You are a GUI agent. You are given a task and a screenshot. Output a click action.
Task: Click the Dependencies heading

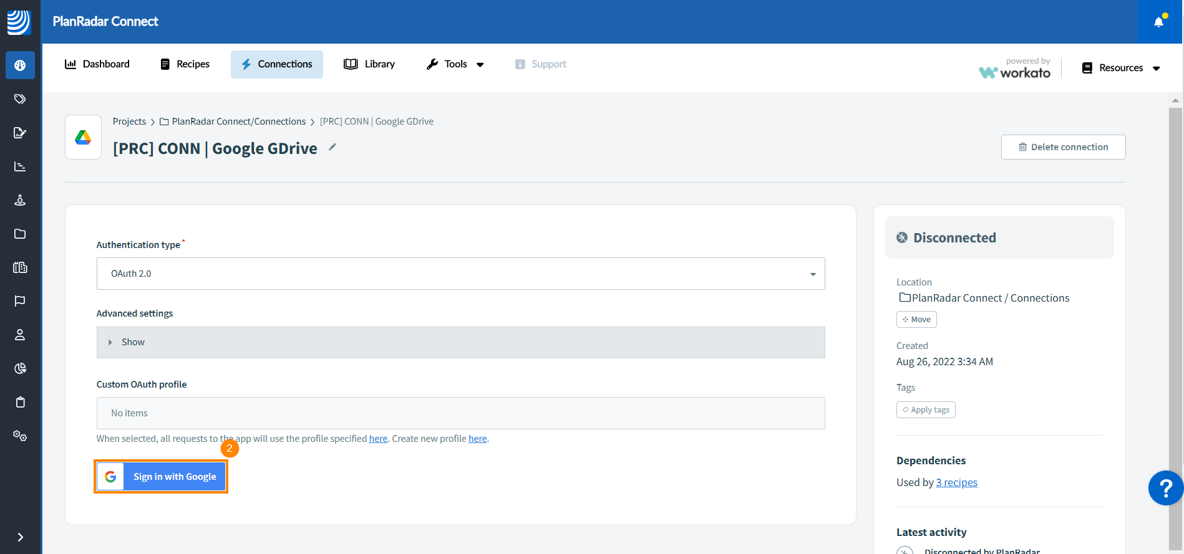(931, 461)
